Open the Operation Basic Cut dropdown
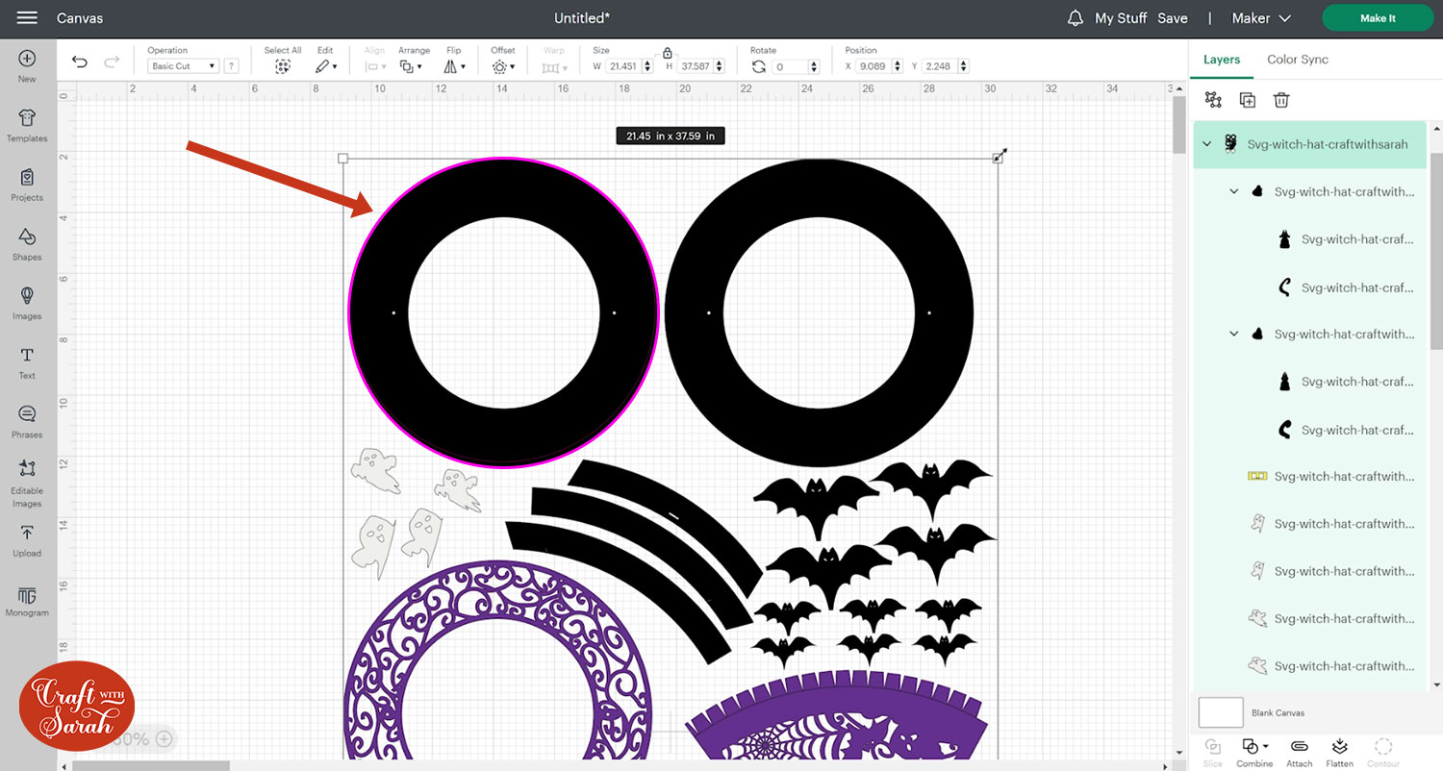Screen dimensions: 1443x771 (183, 66)
